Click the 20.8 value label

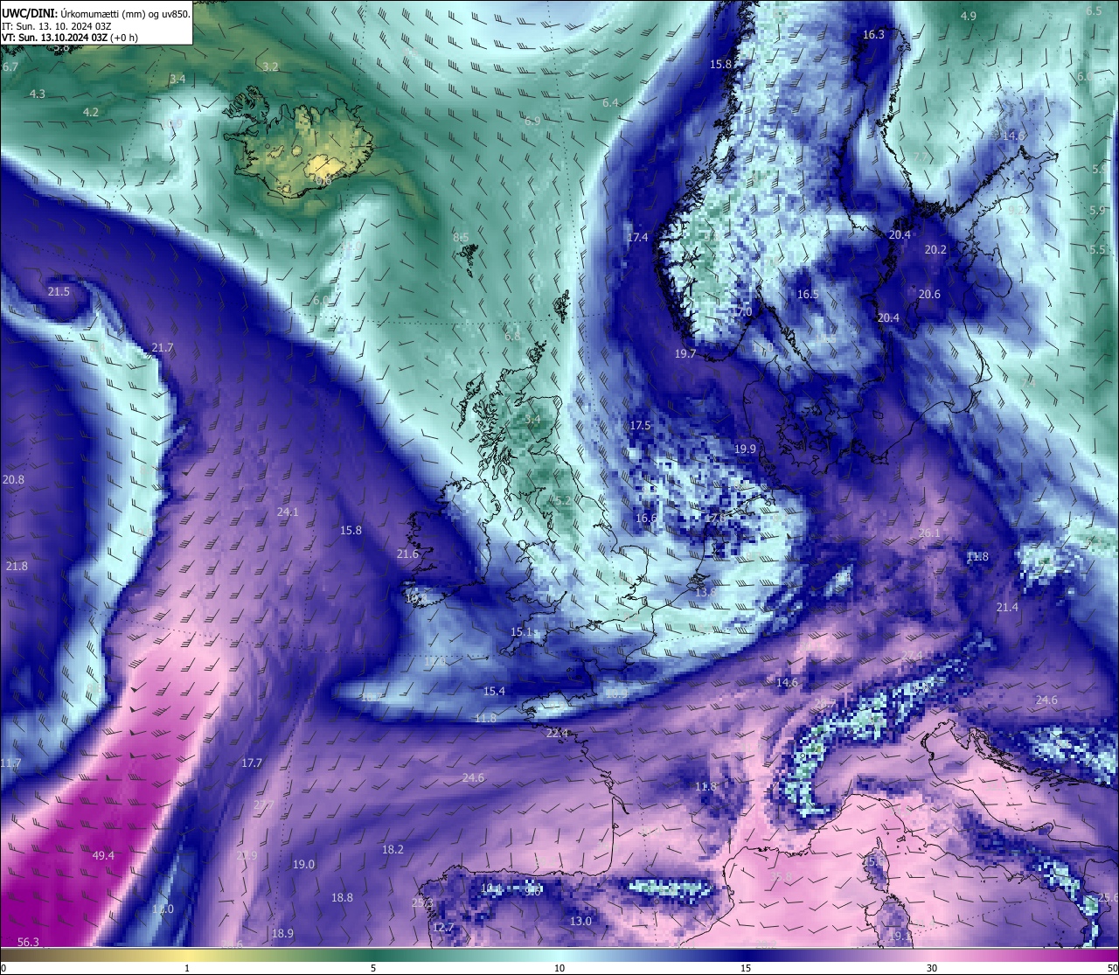tap(13, 480)
